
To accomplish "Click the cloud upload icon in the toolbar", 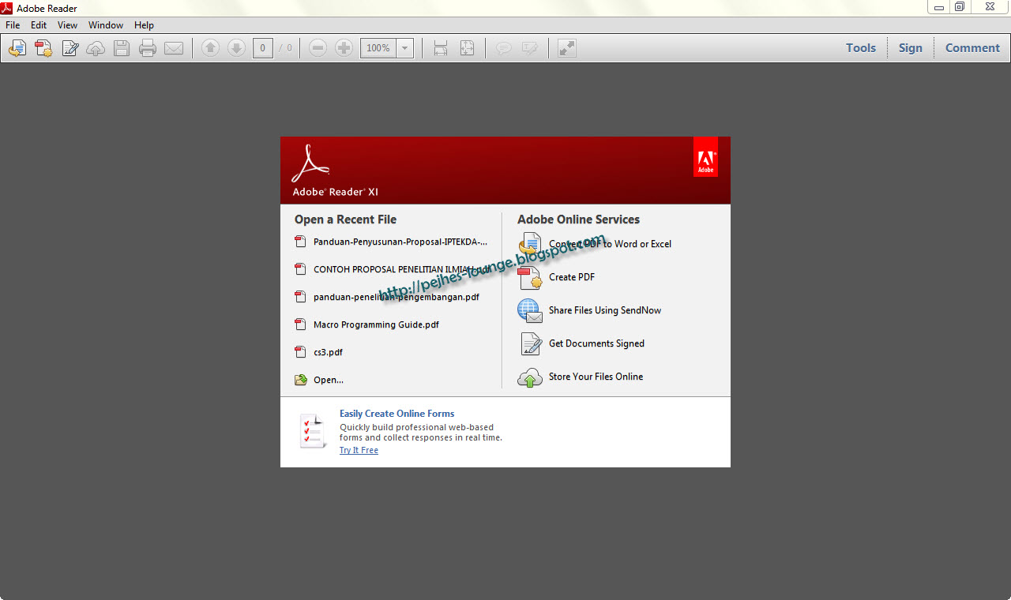I will point(96,48).
